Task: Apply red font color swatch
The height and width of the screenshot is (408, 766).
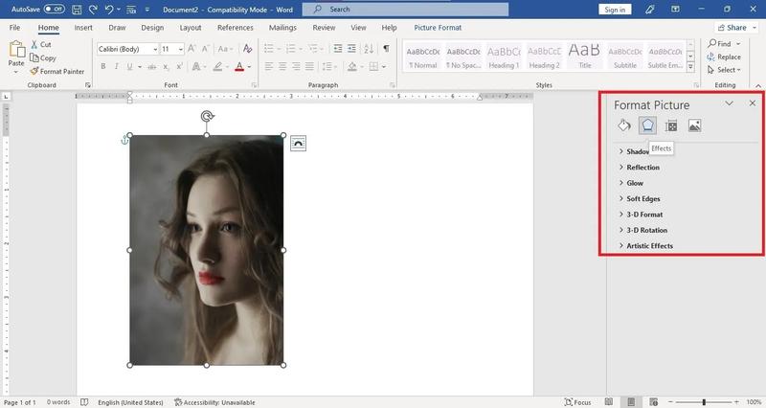Action: coord(239,66)
